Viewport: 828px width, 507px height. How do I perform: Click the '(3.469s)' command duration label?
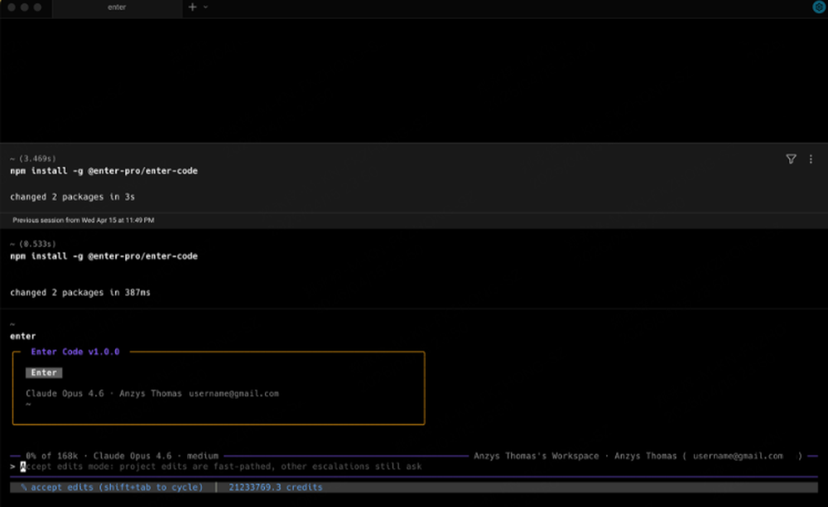tap(37, 158)
